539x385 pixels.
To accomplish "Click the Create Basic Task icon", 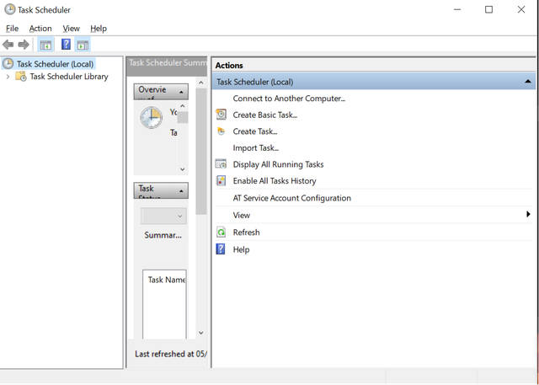I will 221,115.
